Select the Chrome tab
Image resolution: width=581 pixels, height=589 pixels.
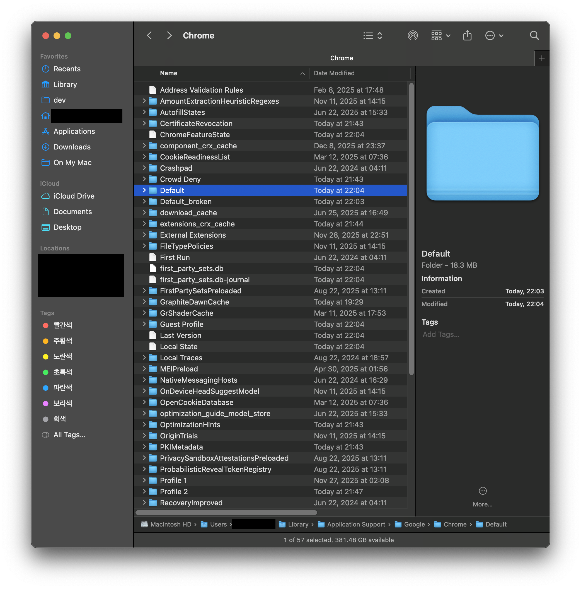342,58
